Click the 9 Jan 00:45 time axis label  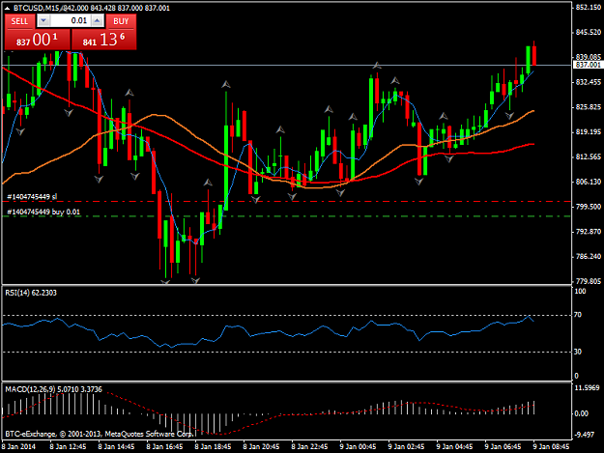359,447
